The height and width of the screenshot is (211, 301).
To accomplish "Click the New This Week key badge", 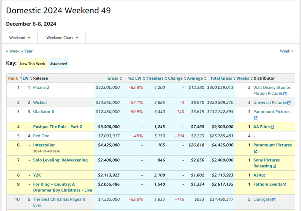I will point(33,64).
